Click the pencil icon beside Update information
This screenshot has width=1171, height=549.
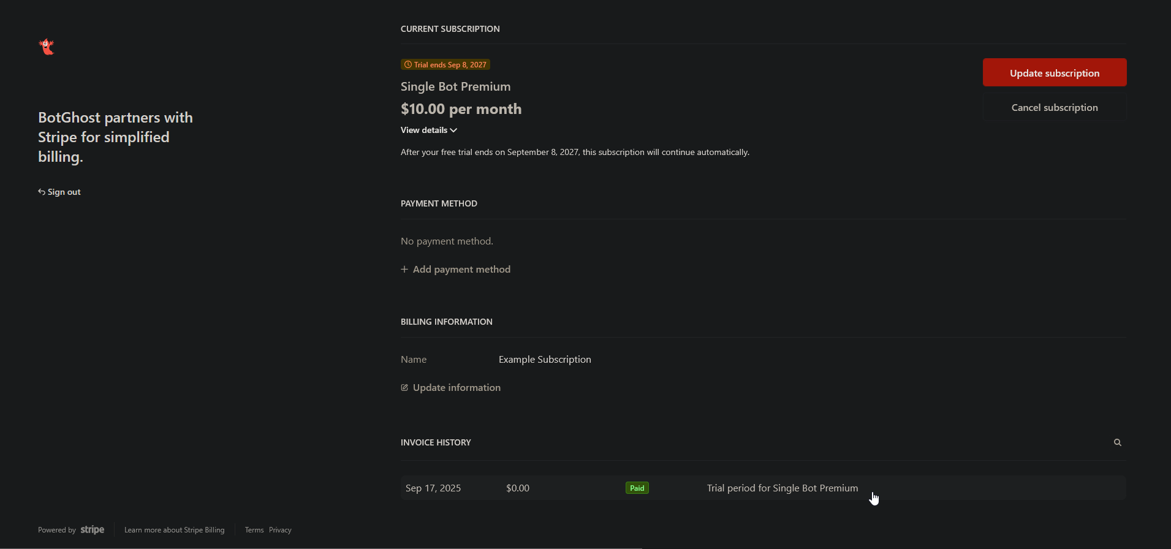pos(404,388)
